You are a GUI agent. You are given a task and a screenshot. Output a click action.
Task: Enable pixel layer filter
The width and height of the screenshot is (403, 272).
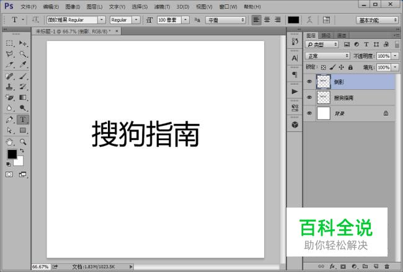coord(347,45)
